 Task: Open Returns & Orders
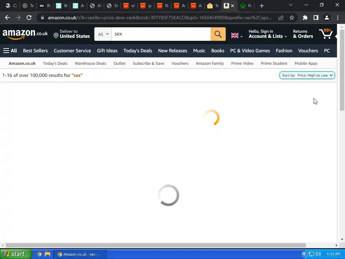pyautogui.click(x=303, y=34)
